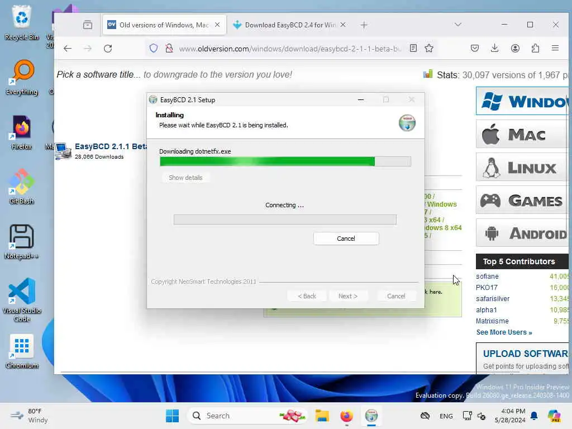Click the insecure connection padlock icon

[169, 48]
